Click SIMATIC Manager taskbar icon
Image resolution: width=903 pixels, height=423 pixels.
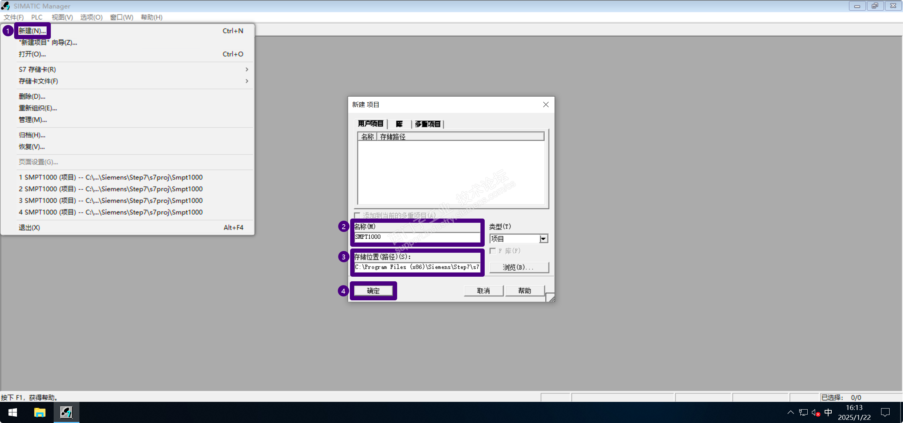click(66, 412)
